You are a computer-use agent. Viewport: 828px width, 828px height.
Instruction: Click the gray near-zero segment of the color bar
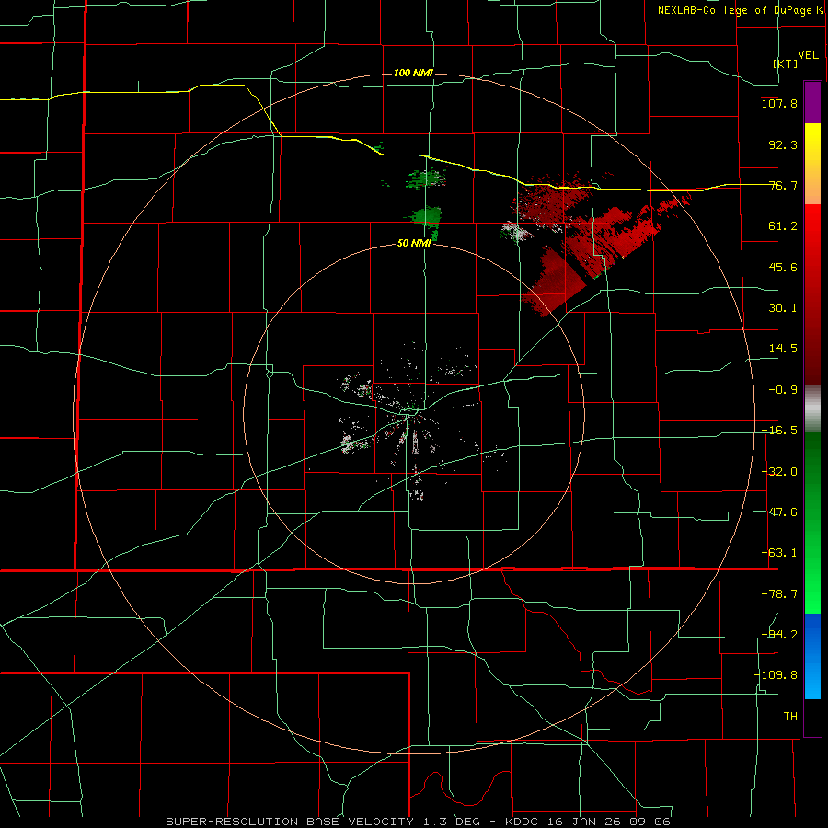pos(812,409)
